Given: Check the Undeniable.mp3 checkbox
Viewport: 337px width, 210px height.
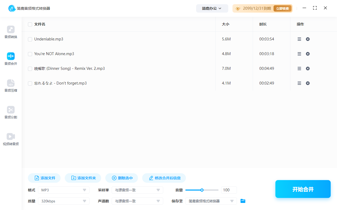Looking at the screenshot, I should [x=30, y=39].
